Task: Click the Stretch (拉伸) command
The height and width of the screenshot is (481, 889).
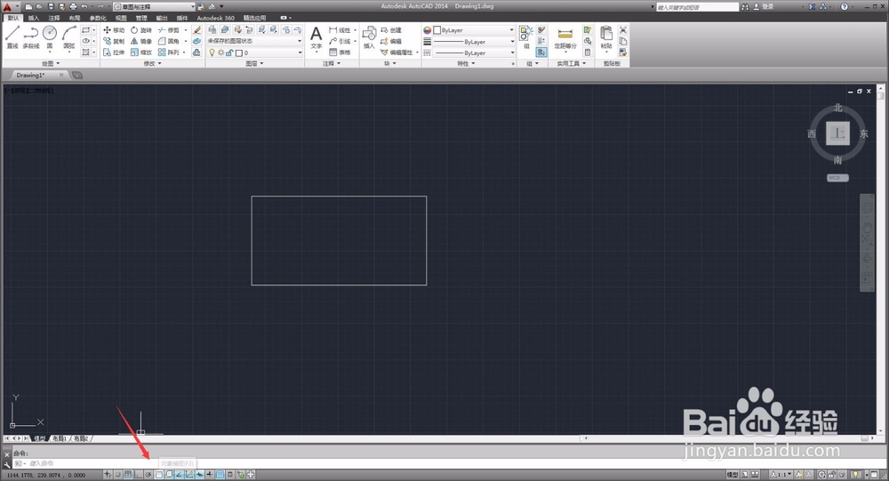Action: [114, 52]
